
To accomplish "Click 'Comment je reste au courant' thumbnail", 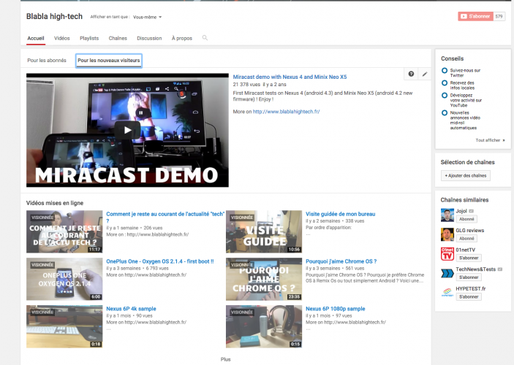I will click(x=64, y=231).
